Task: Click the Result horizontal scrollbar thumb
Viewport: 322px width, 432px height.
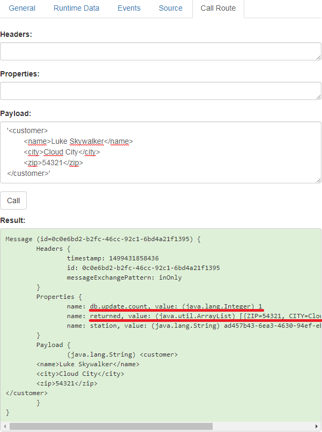Action: tap(111, 426)
